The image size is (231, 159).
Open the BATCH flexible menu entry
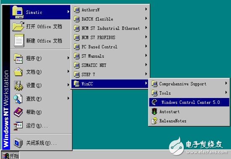(x=110, y=19)
